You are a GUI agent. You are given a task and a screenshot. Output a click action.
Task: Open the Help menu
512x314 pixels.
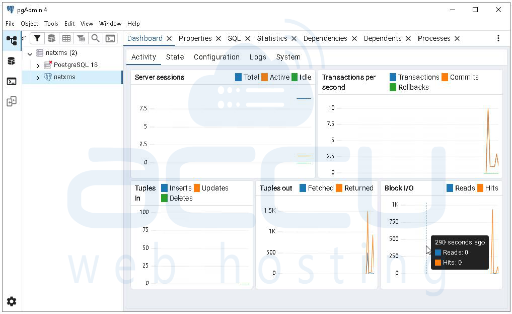click(133, 24)
